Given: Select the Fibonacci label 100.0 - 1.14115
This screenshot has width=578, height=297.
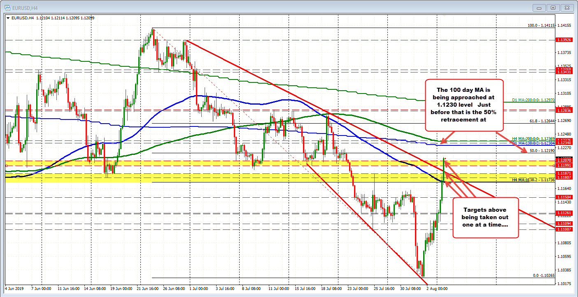Looking at the screenshot, I should point(541,26).
